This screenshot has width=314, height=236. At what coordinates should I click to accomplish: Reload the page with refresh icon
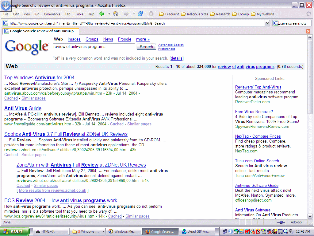[x=140, y=14]
